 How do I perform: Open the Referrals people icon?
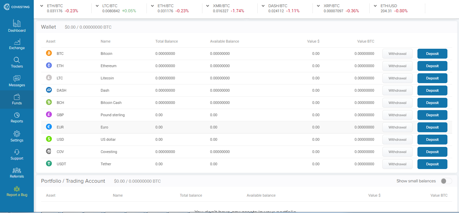[17, 170]
